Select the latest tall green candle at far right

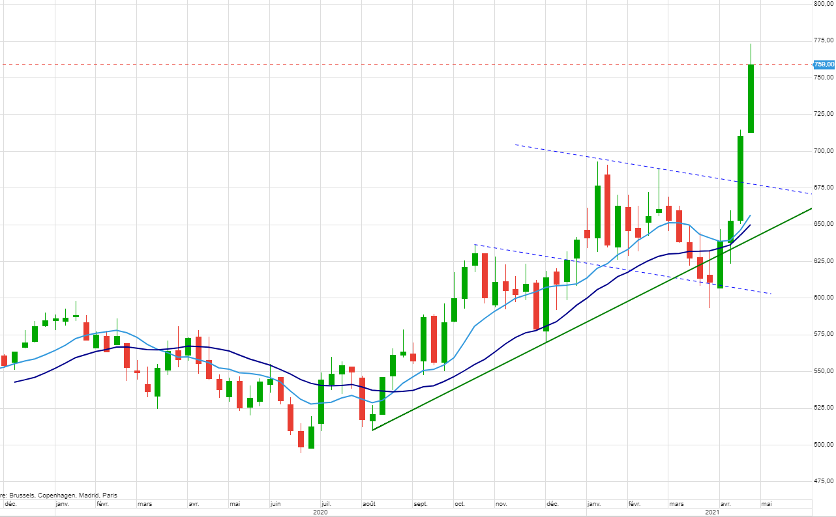[751, 98]
